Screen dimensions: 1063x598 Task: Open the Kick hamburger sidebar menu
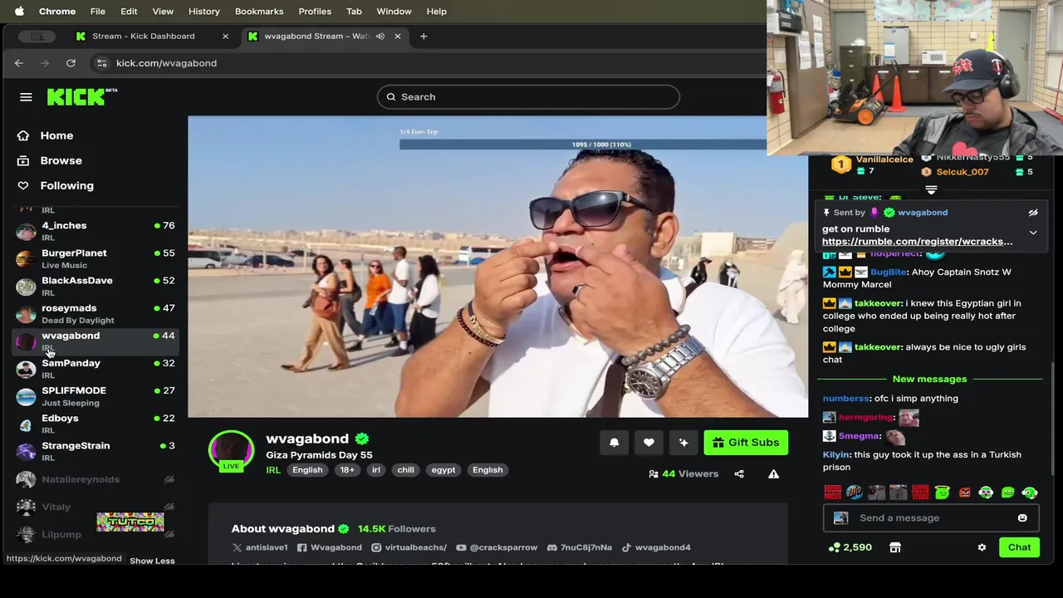click(26, 97)
